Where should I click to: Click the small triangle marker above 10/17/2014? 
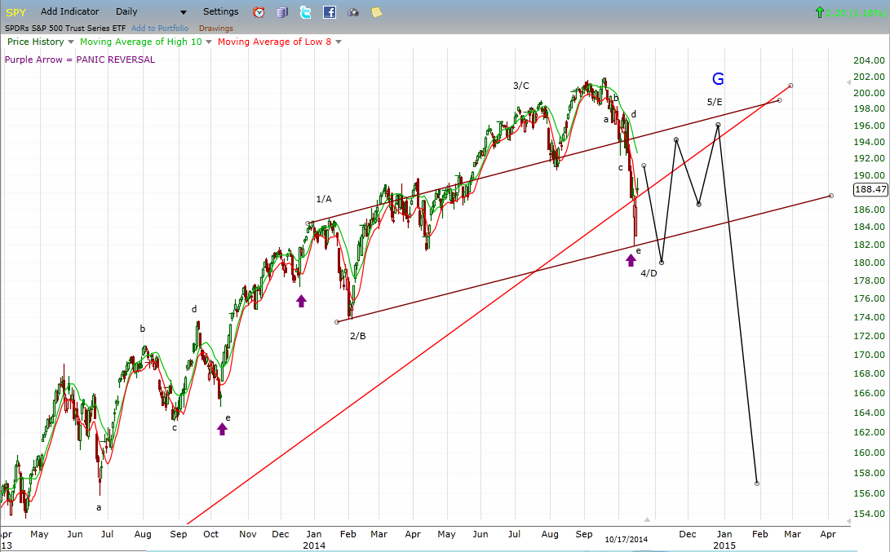647,519
